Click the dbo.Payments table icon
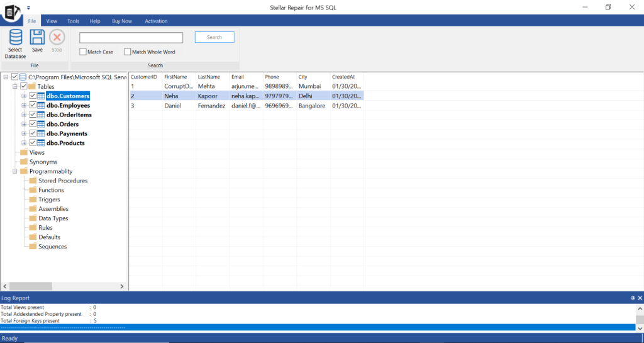Viewport: 644px width, 343px height. (41, 133)
